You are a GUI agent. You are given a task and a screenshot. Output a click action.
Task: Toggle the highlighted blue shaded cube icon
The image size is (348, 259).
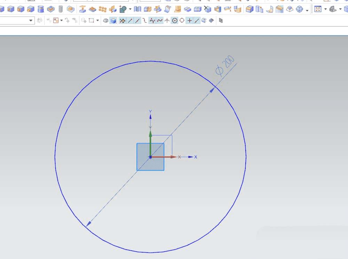[x=113, y=21]
